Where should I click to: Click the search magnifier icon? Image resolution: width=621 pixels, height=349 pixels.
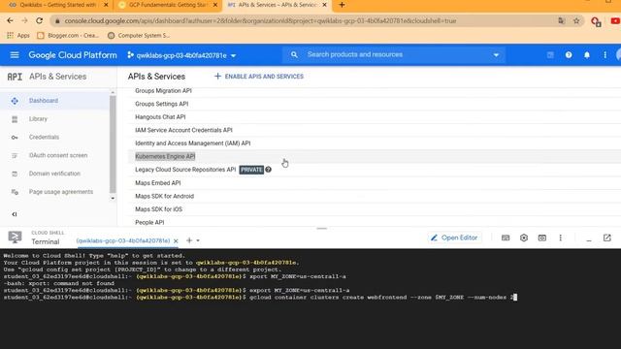point(294,54)
